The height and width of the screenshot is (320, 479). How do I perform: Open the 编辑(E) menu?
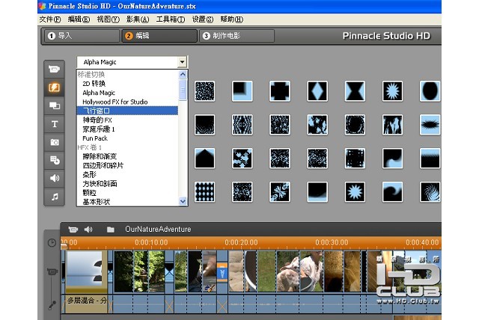point(79,19)
